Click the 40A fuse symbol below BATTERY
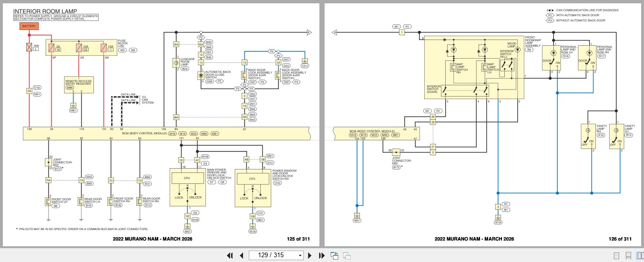 point(29,47)
